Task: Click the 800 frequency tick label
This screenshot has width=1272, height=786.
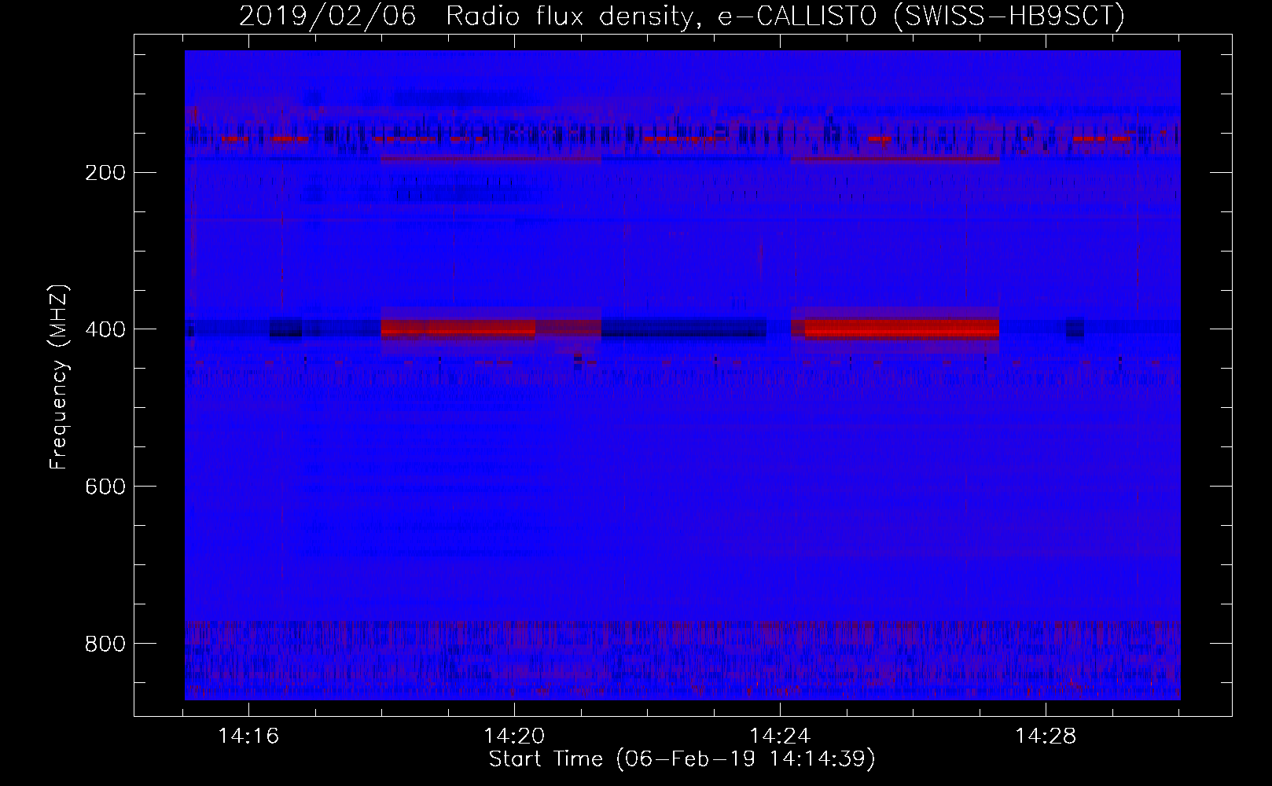Action: tap(105, 645)
